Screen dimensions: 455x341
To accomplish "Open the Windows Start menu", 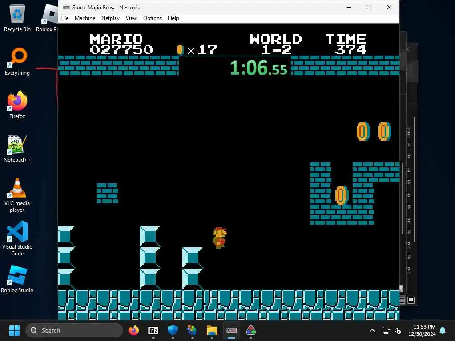I will click(x=14, y=330).
